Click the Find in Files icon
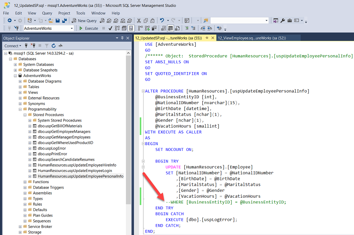Image resolution: width=354 pixels, height=235 pixels. 205,21
